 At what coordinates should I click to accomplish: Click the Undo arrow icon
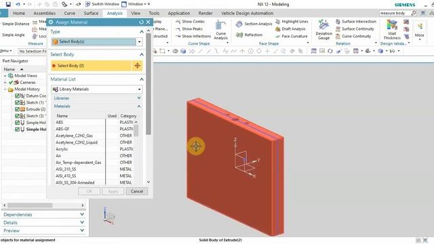[18, 4]
